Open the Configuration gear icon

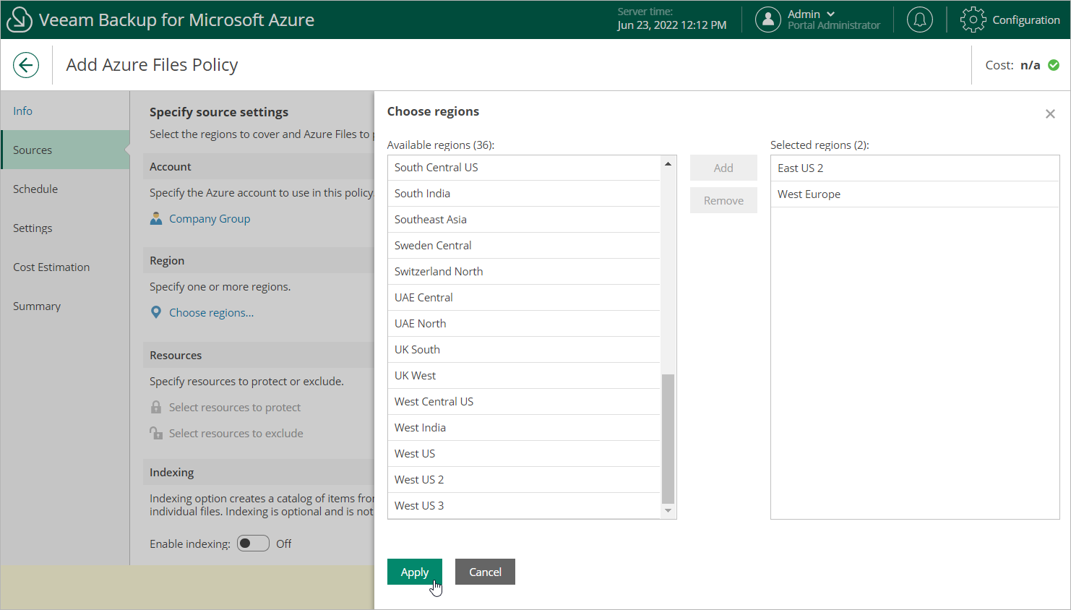click(x=973, y=20)
